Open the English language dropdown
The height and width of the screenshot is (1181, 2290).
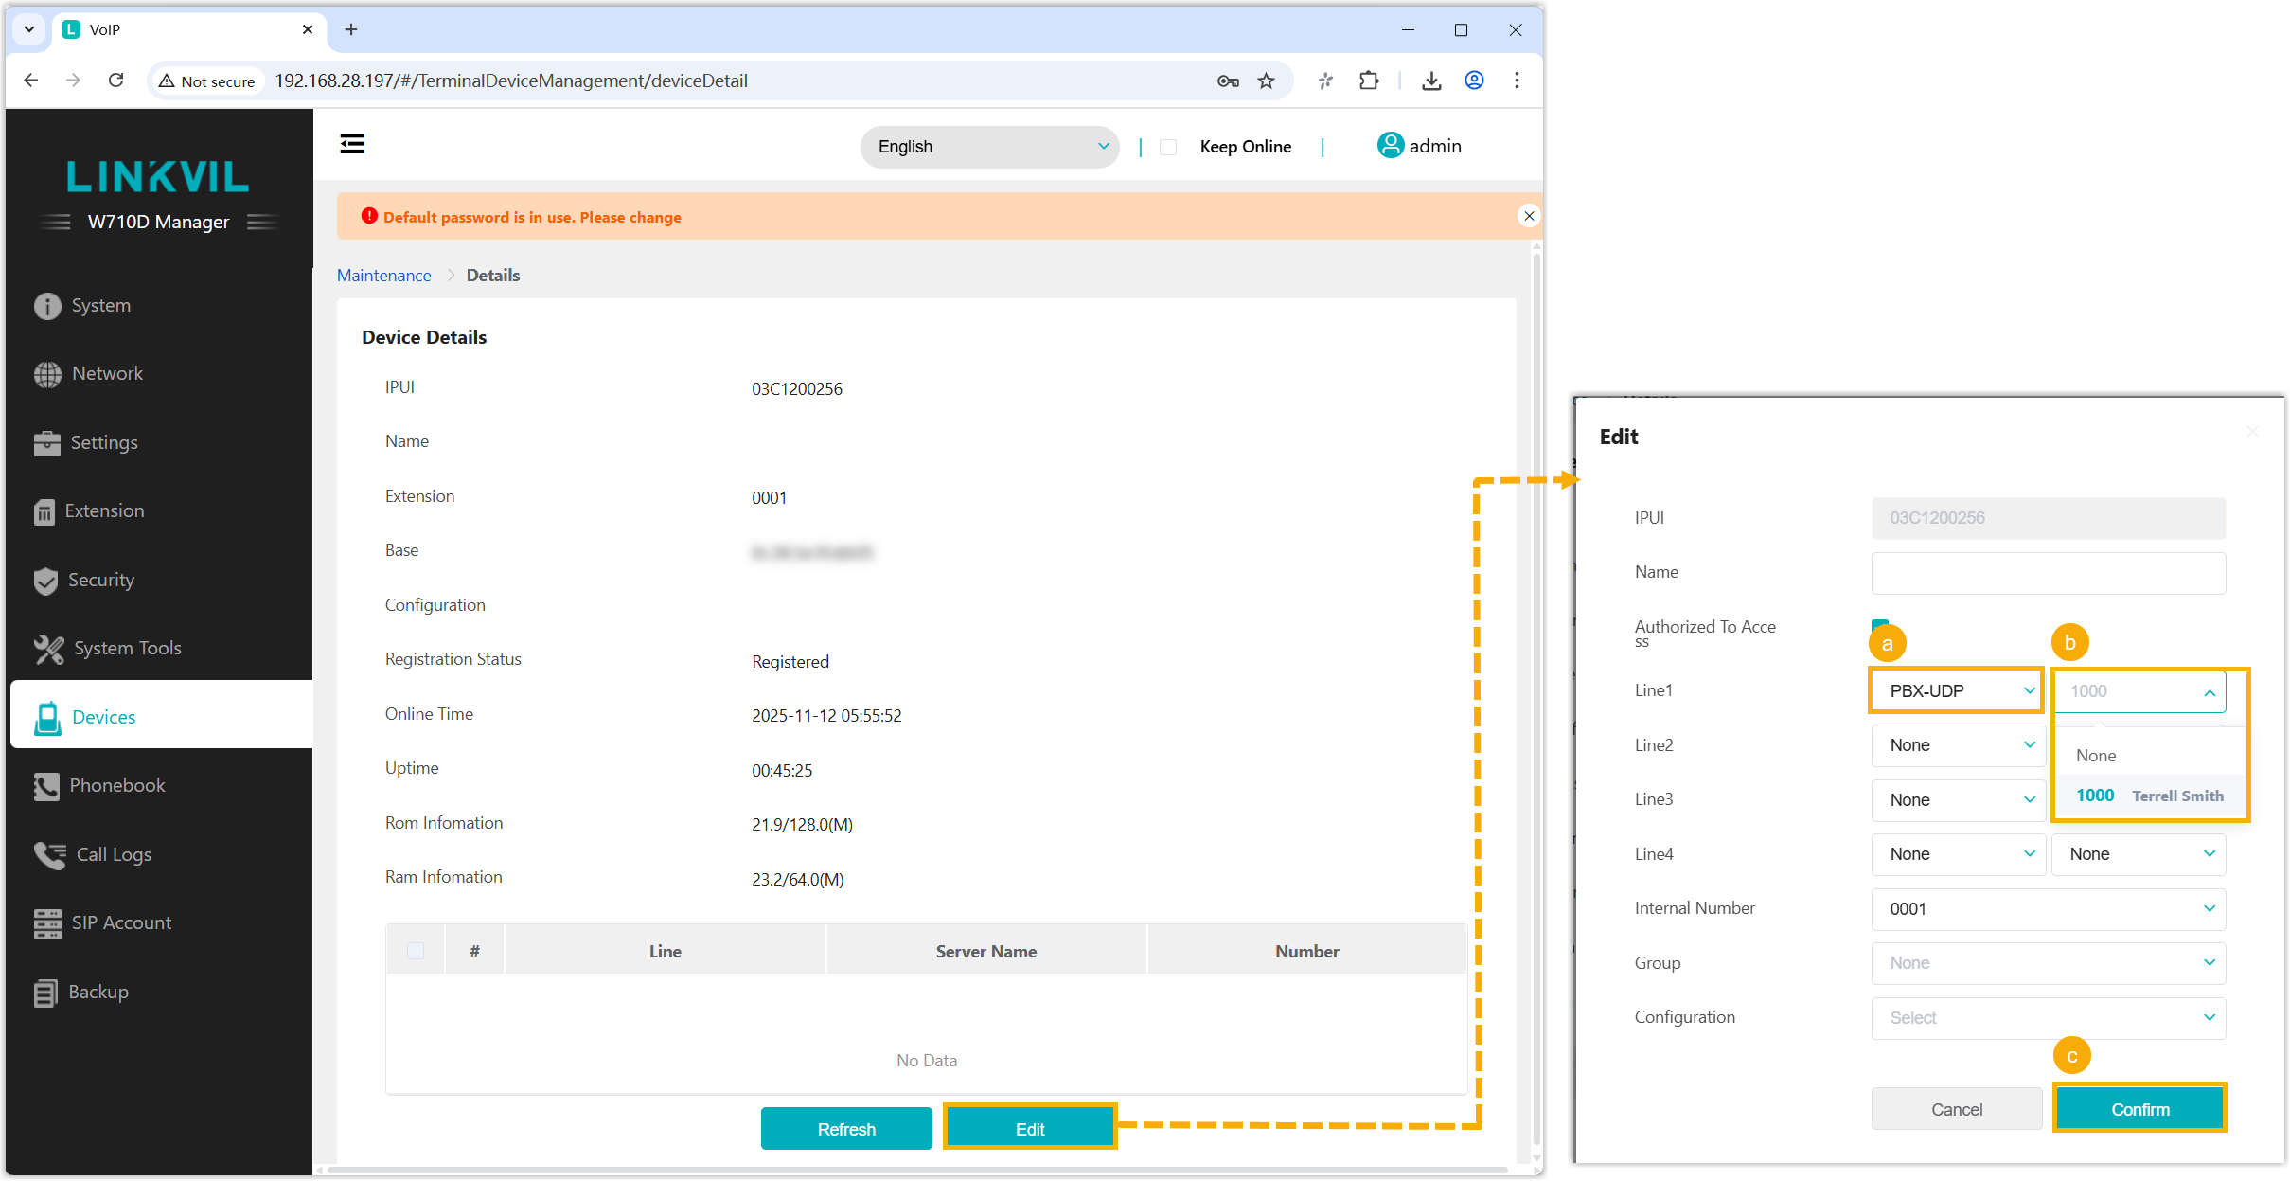coord(989,147)
